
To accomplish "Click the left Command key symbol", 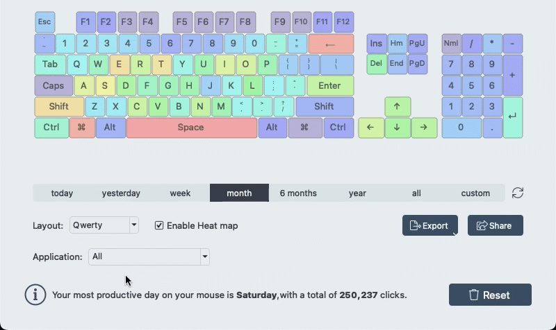I will tap(81, 128).
